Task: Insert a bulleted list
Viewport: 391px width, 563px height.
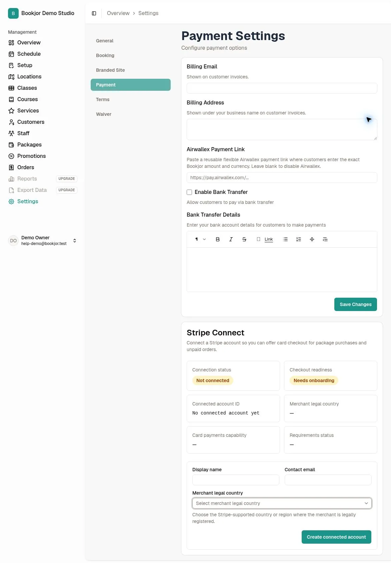Action: coord(285,239)
